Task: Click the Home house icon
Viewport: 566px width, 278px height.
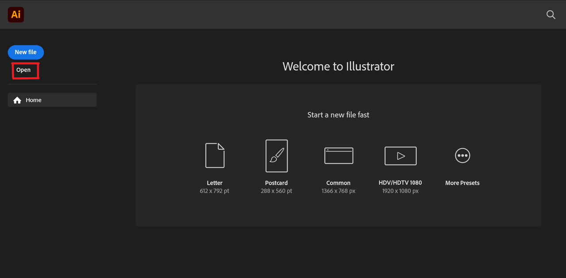Action: pos(17,100)
